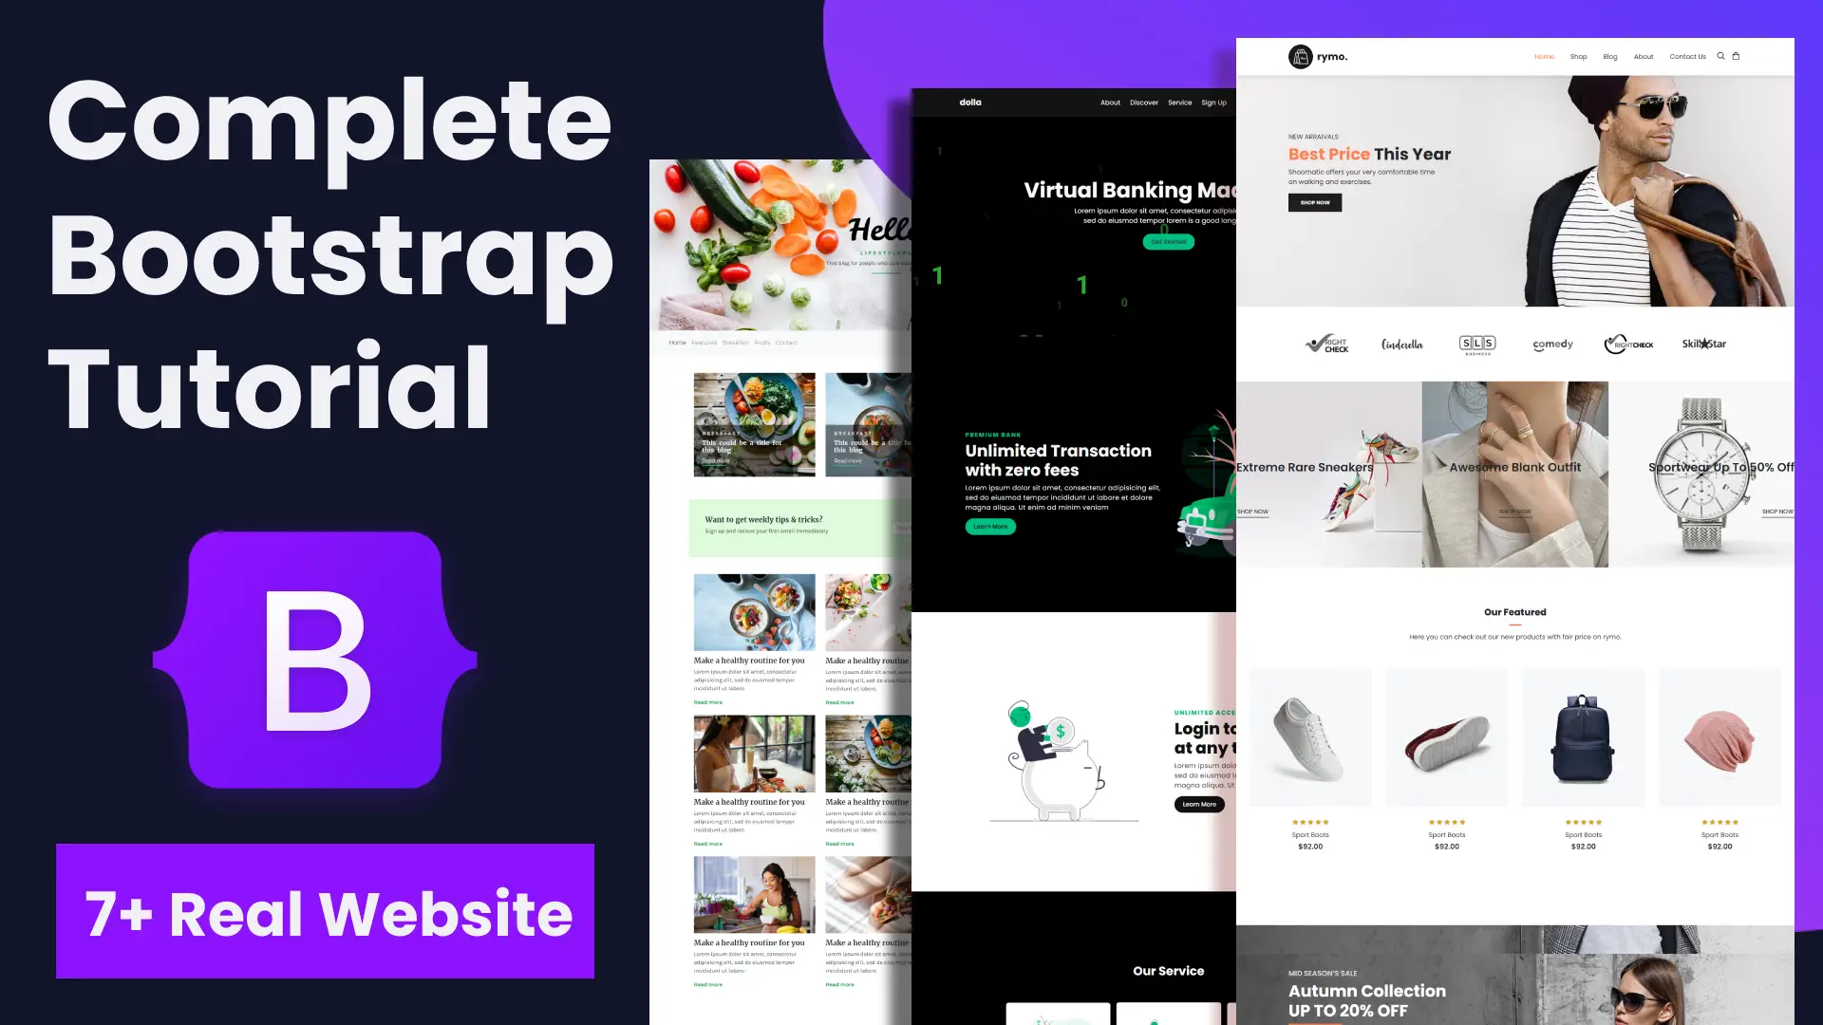Image resolution: width=1823 pixels, height=1025 pixels.
Task: Click the search icon on rymo navbar
Action: pyautogui.click(x=1721, y=55)
